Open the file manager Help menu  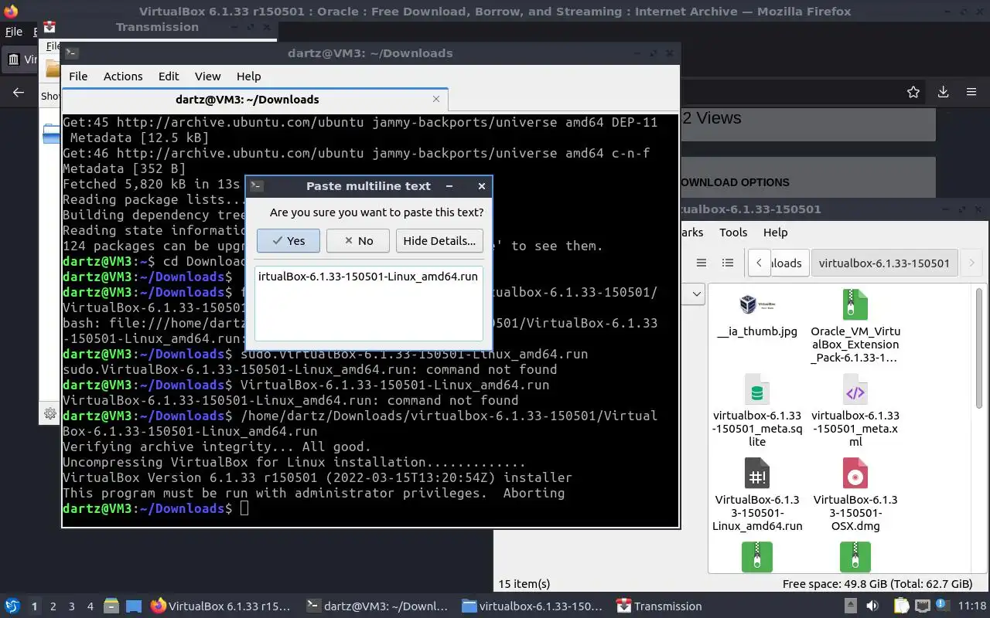(775, 232)
